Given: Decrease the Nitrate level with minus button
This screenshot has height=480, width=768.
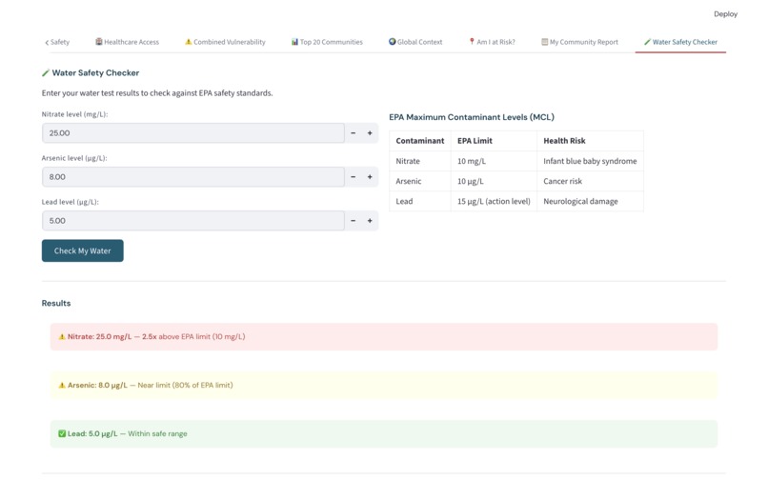Looking at the screenshot, I should [x=354, y=133].
